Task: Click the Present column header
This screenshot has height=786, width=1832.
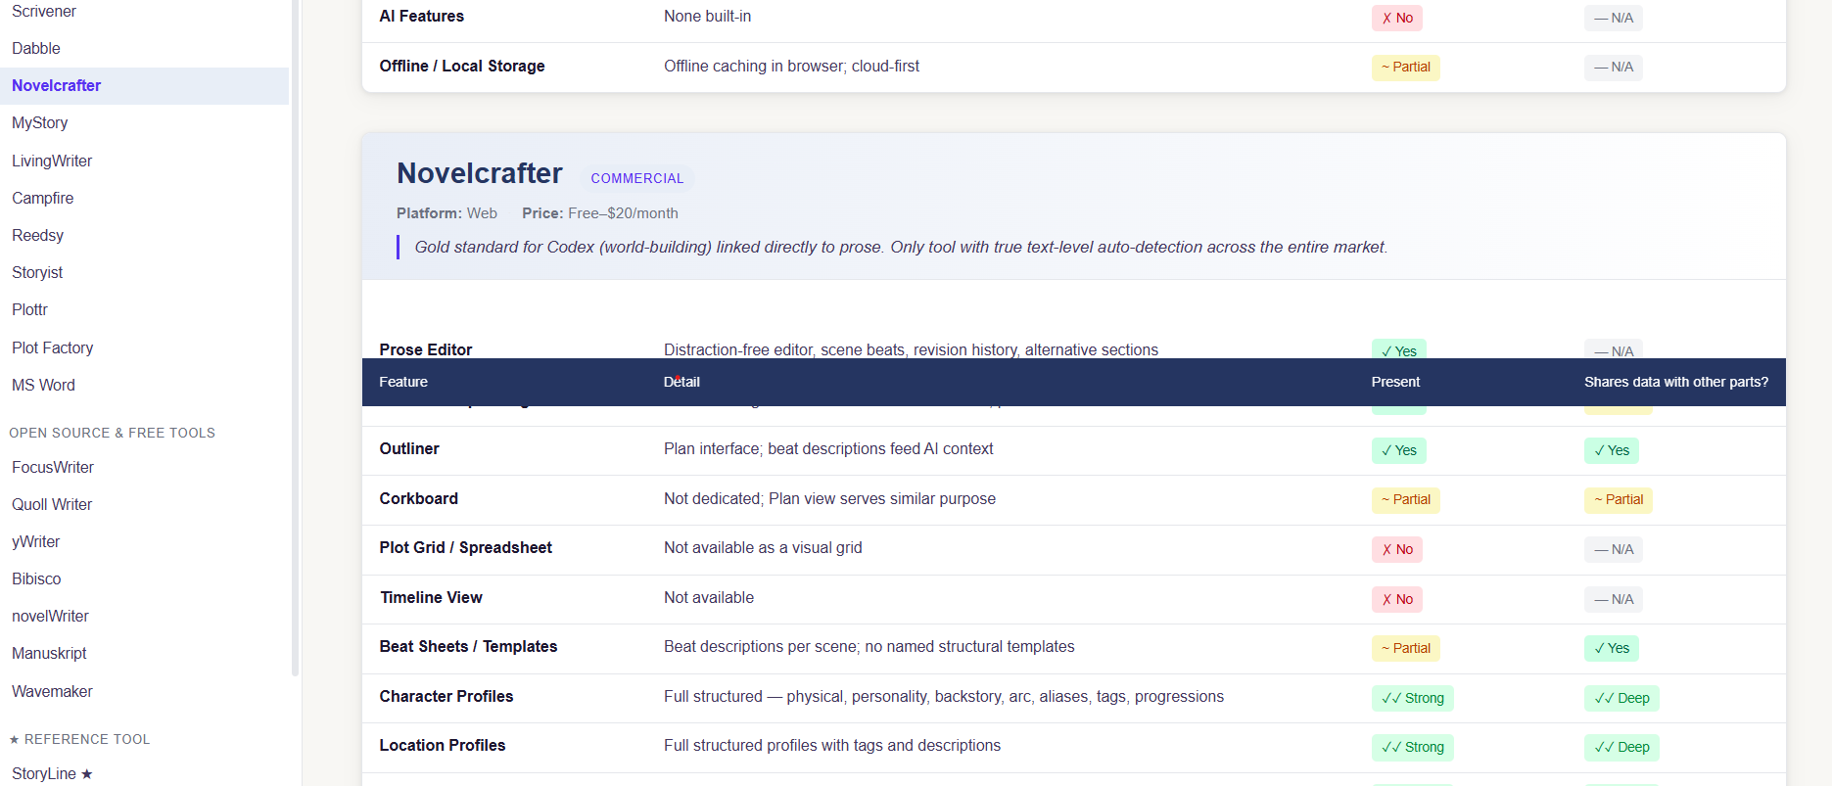Action: click(1395, 382)
